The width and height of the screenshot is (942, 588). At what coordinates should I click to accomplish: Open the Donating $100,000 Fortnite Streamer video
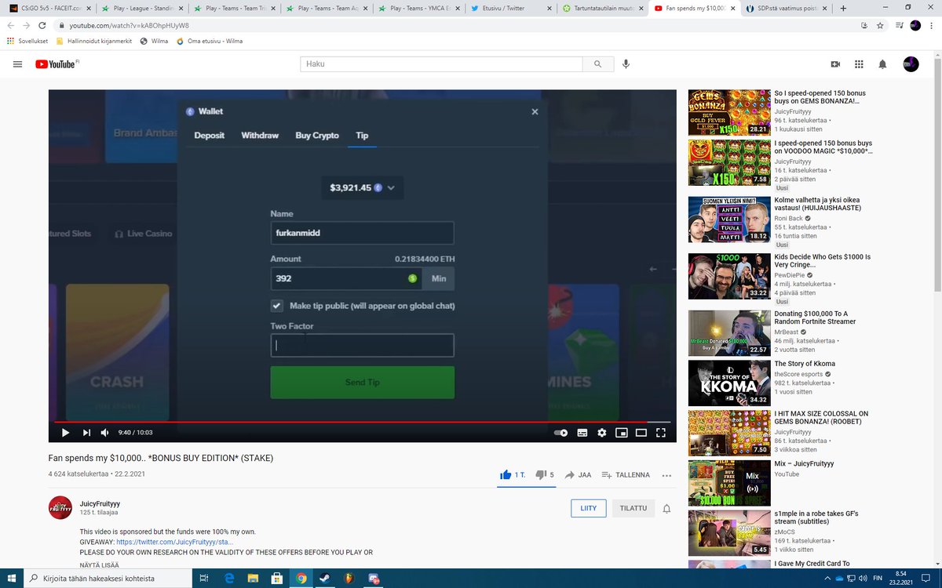click(729, 333)
